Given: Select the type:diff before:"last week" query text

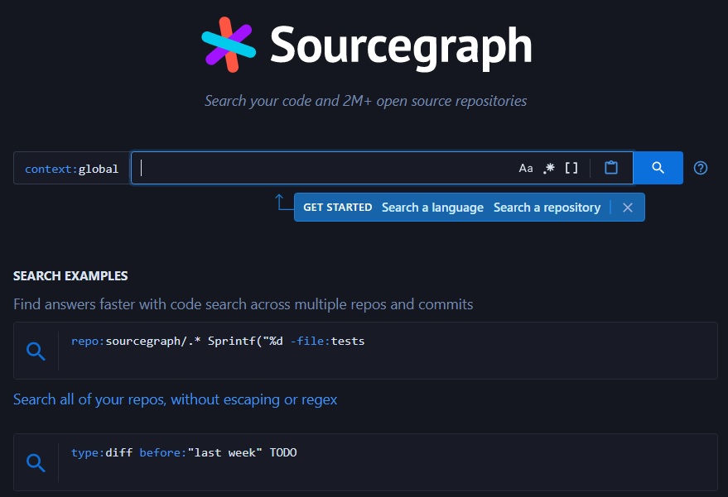Looking at the screenshot, I should pos(184,452).
